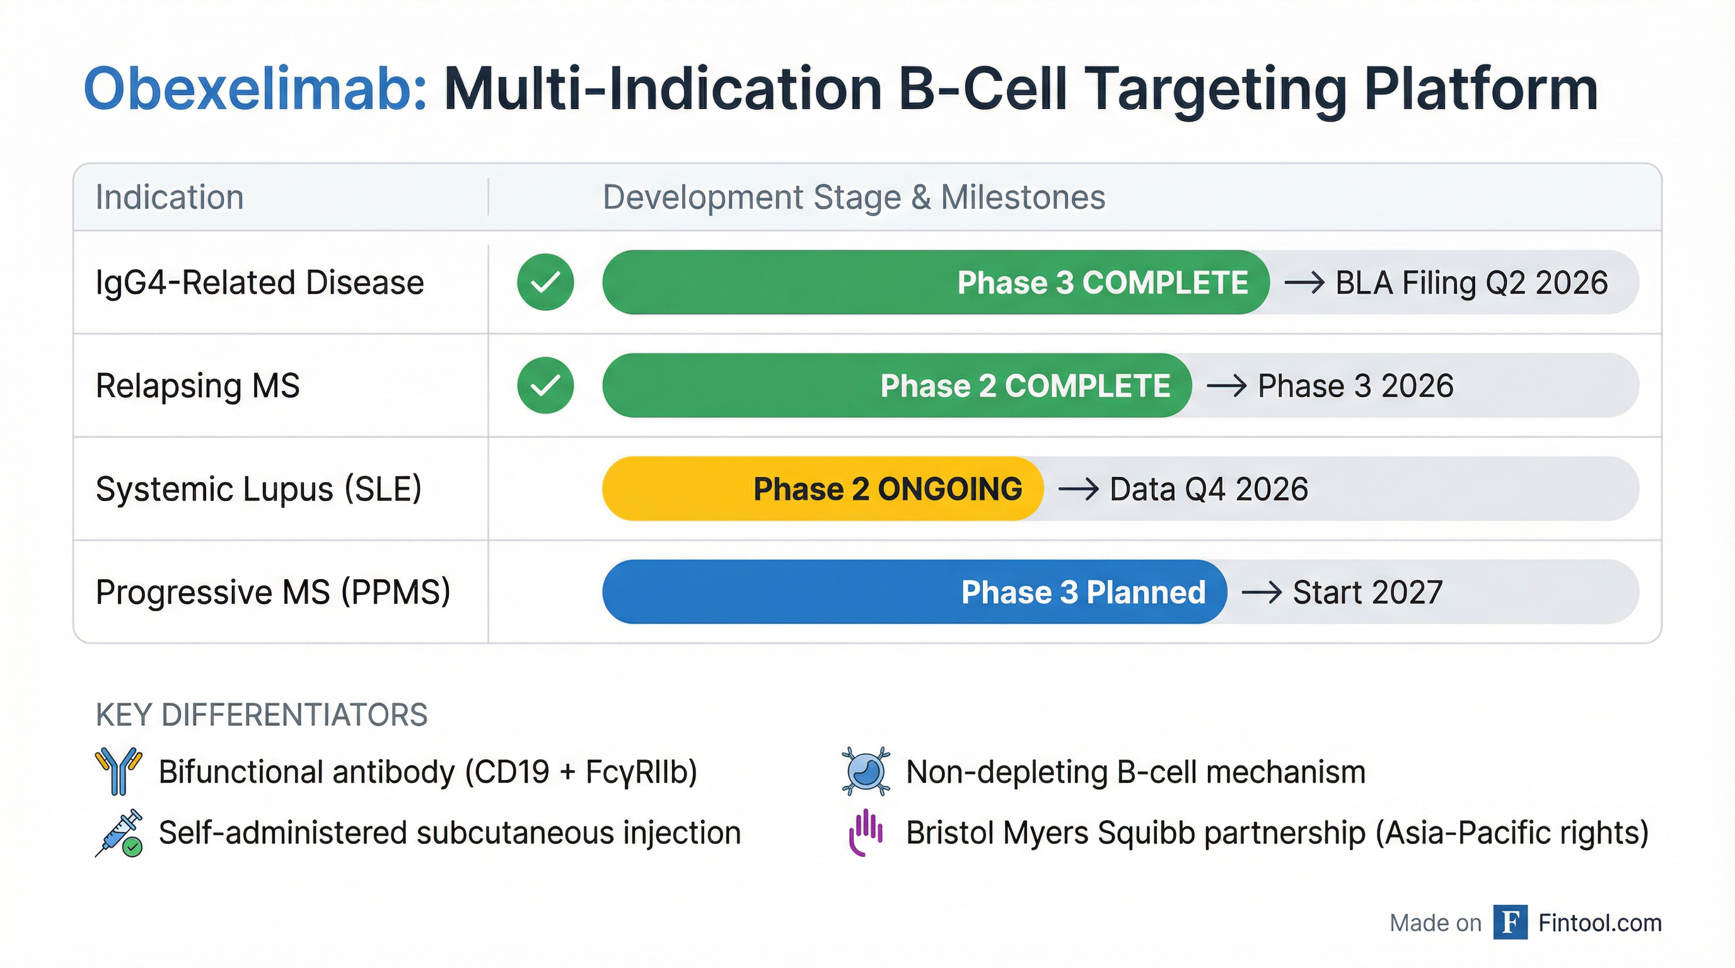1735x968 pixels.
Task: Click the B-cell icon beside Non-depleting mechanism
Action: pos(866,771)
